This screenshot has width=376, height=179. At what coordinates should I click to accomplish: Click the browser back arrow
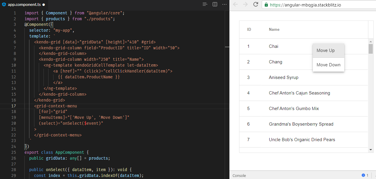(236, 4)
